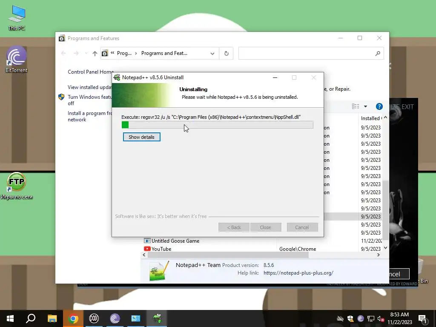Click the horizontal scrollbar right arrow
Viewport: 436px width, 327px height.
(x=378, y=255)
